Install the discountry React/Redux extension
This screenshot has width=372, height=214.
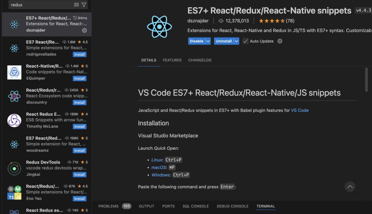coord(80,102)
